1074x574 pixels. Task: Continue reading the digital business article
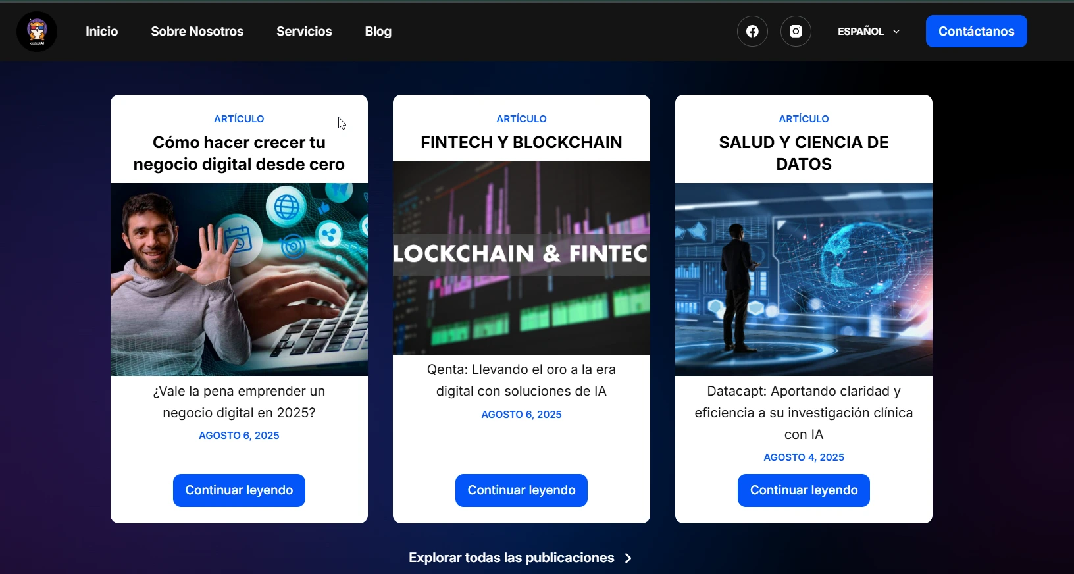click(x=239, y=490)
